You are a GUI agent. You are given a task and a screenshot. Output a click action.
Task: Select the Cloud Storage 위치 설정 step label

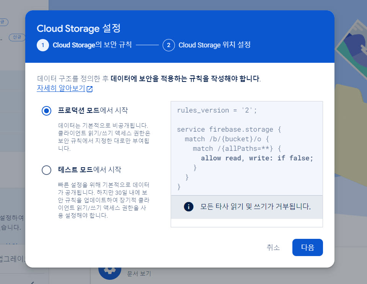215,45
